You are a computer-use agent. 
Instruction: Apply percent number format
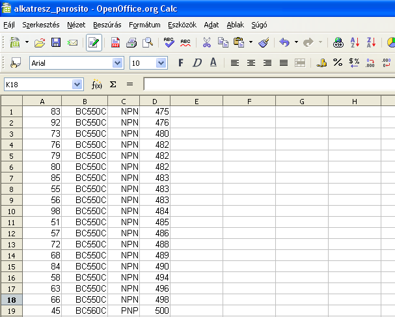[x=338, y=62]
